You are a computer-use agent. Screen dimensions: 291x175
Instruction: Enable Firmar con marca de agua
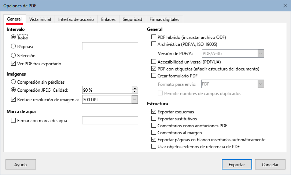point(13,120)
